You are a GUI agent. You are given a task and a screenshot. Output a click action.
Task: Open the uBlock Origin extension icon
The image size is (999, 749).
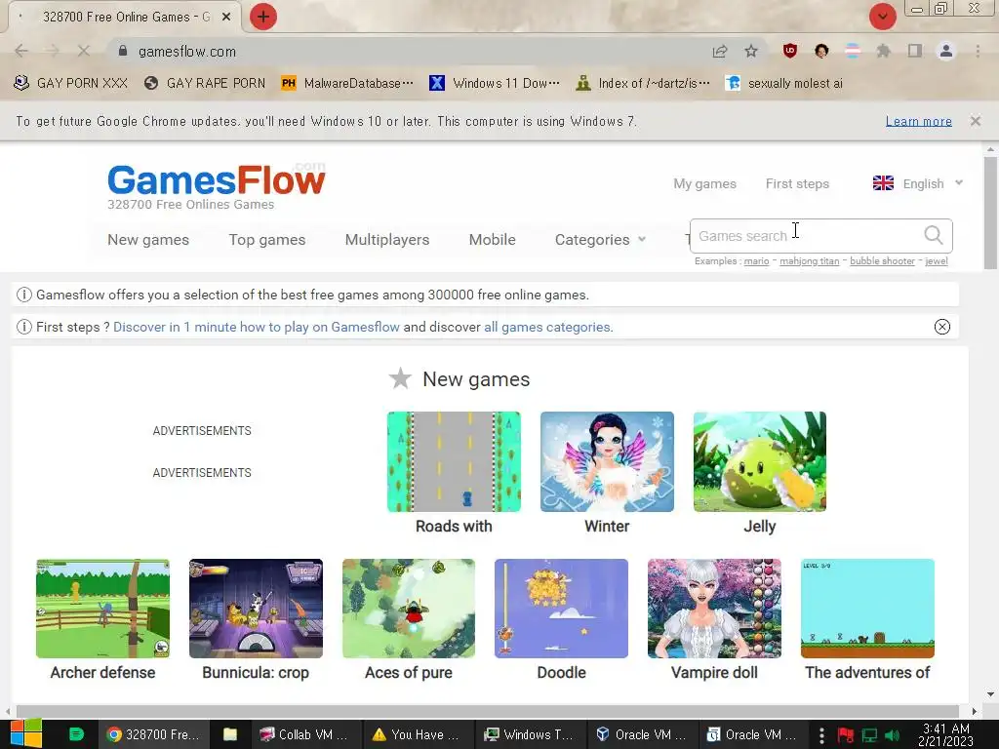click(790, 51)
